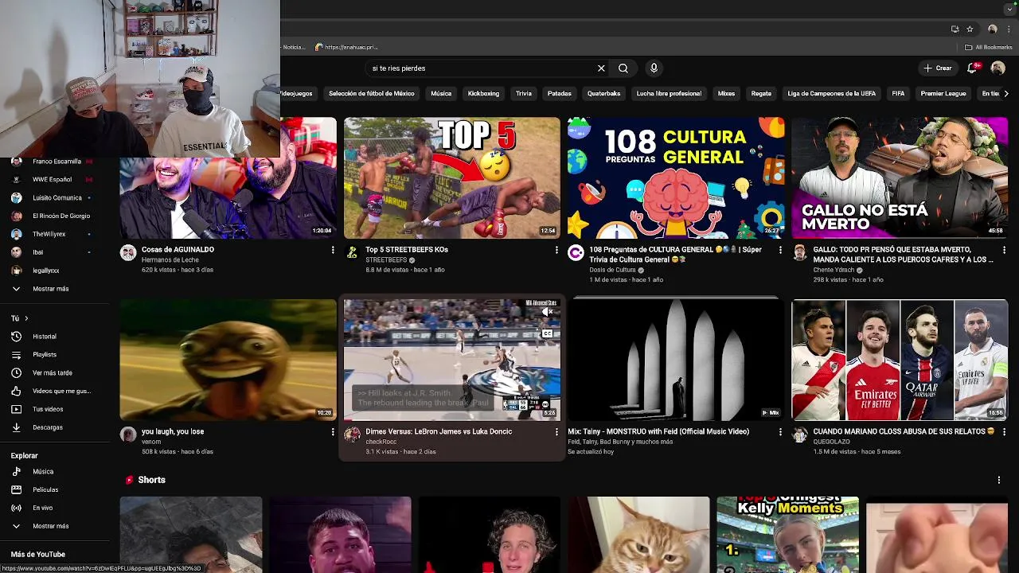Open the orange cat Short thumbnail

(x=638, y=535)
